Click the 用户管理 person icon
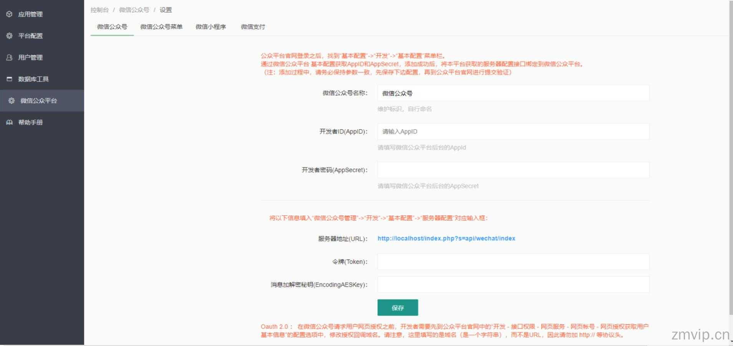733x346 pixels. [9, 57]
